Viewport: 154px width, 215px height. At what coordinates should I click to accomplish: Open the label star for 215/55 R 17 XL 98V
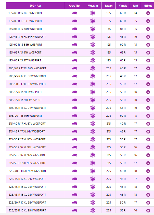click(148, 163)
